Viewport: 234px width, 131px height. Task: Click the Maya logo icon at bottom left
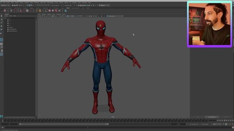pyautogui.click(x=1, y=116)
